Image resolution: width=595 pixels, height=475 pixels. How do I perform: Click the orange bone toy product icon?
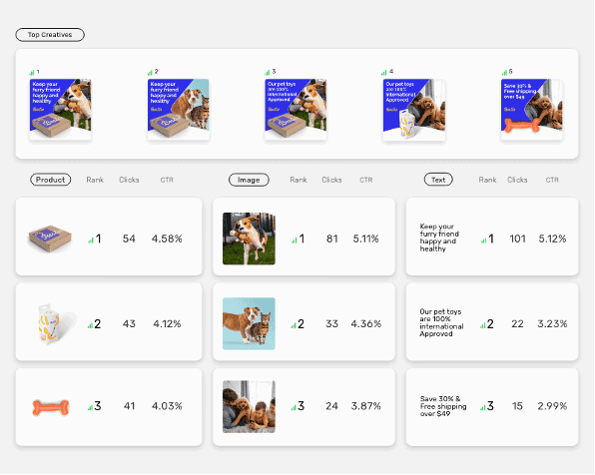[51, 407]
